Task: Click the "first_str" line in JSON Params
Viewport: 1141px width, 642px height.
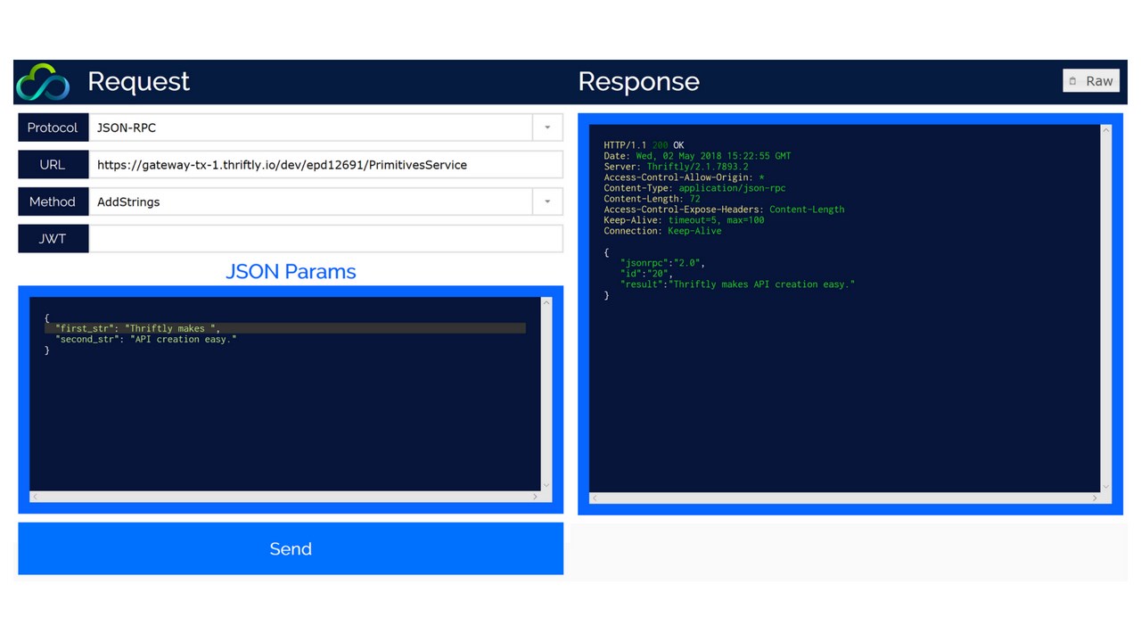Action: click(285, 328)
